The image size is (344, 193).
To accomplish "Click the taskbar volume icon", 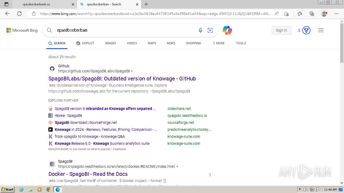I will click(306, 190).
